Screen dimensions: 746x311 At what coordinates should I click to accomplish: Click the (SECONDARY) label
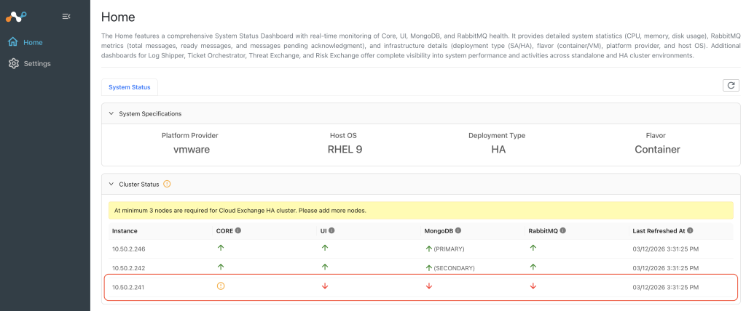coord(455,268)
